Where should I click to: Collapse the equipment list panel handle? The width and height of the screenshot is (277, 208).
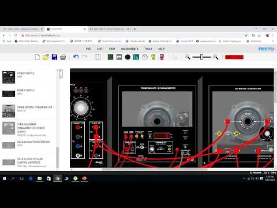[60, 73]
